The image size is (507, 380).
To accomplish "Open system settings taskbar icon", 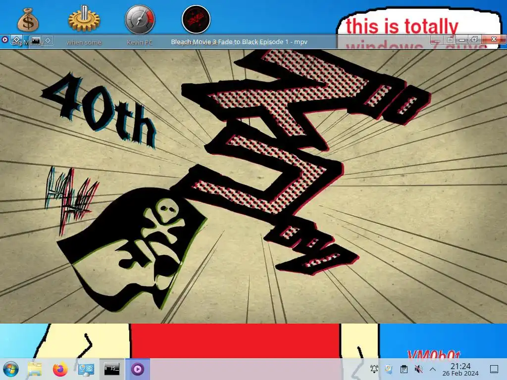I will click(86, 369).
